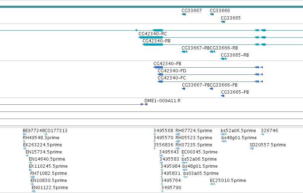
Task: Open the CG33665-RB transcript label
Action: point(235,55)
